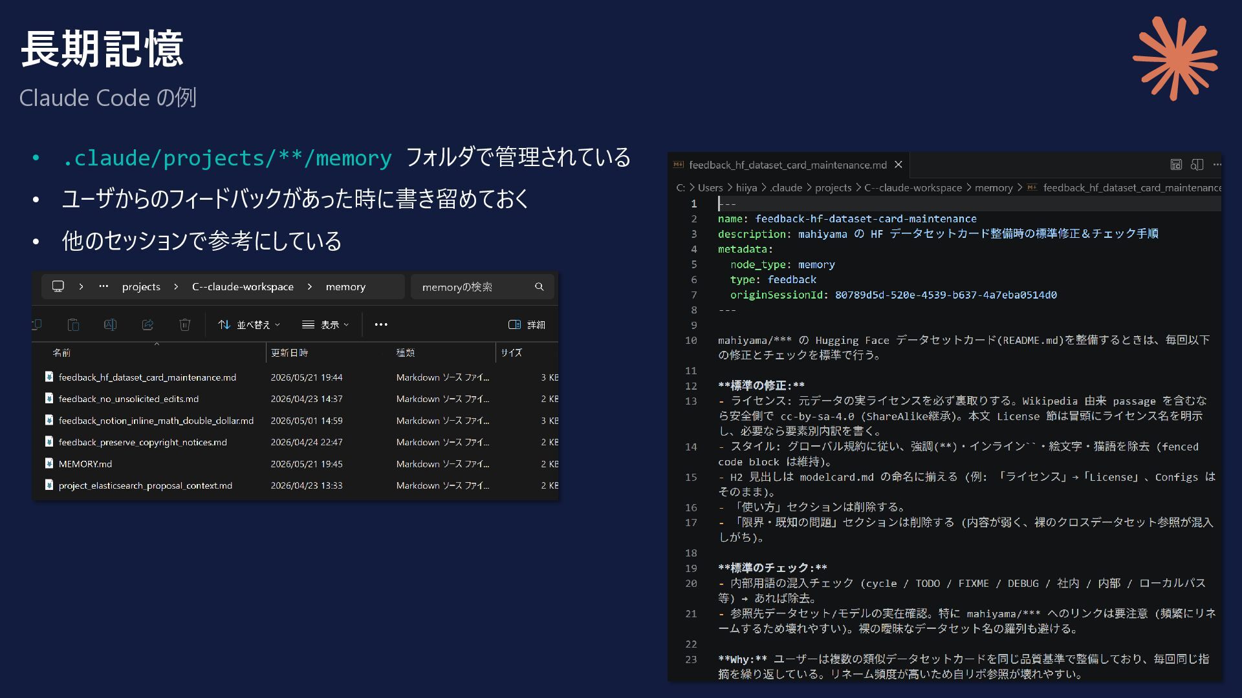Click the date 2026/04/24 22:47 cell
The width and height of the screenshot is (1242, 698).
[x=307, y=443]
